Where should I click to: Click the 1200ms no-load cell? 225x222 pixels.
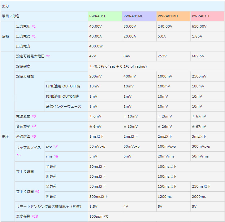pos(174,196)
